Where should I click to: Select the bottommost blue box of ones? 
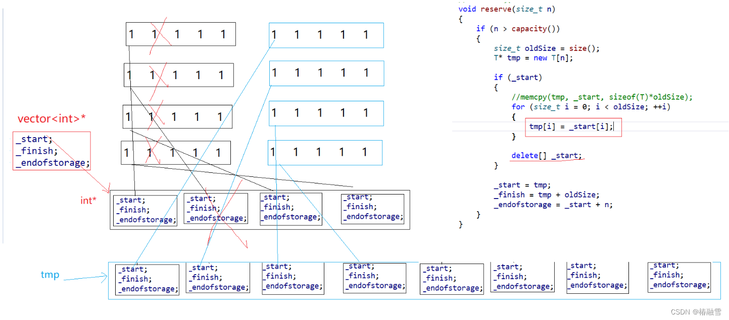324,152
